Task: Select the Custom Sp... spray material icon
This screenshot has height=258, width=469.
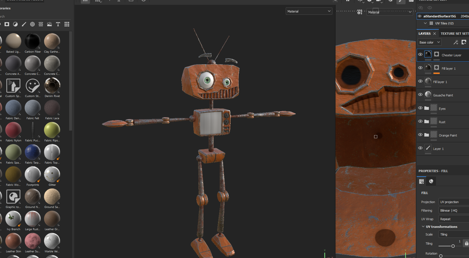Action: [x=13, y=86]
